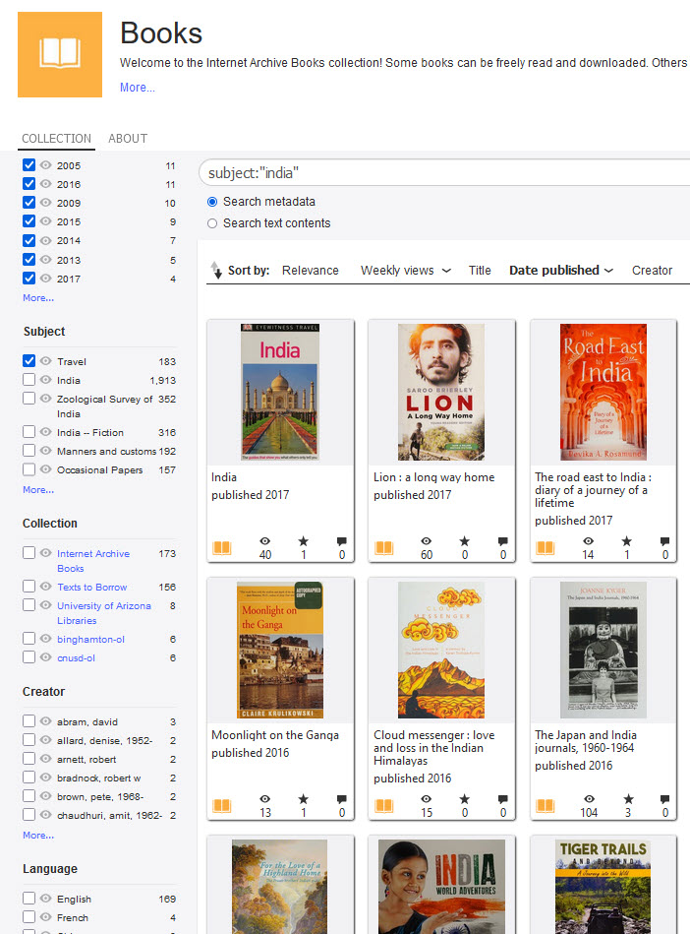Open the India Eyewitness Travel cover thumbnail
The height and width of the screenshot is (934, 690).
280,392
